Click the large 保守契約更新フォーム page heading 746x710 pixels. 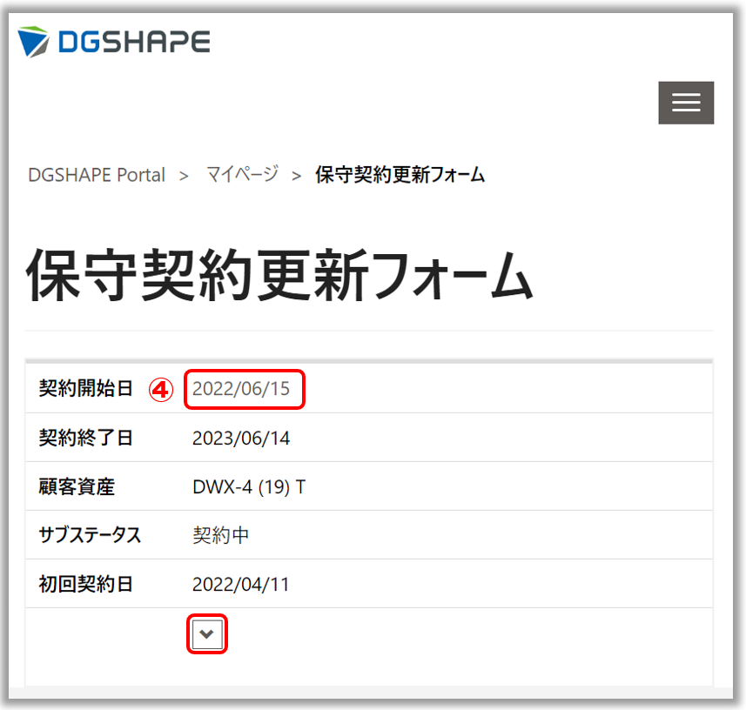click(279, 276)
